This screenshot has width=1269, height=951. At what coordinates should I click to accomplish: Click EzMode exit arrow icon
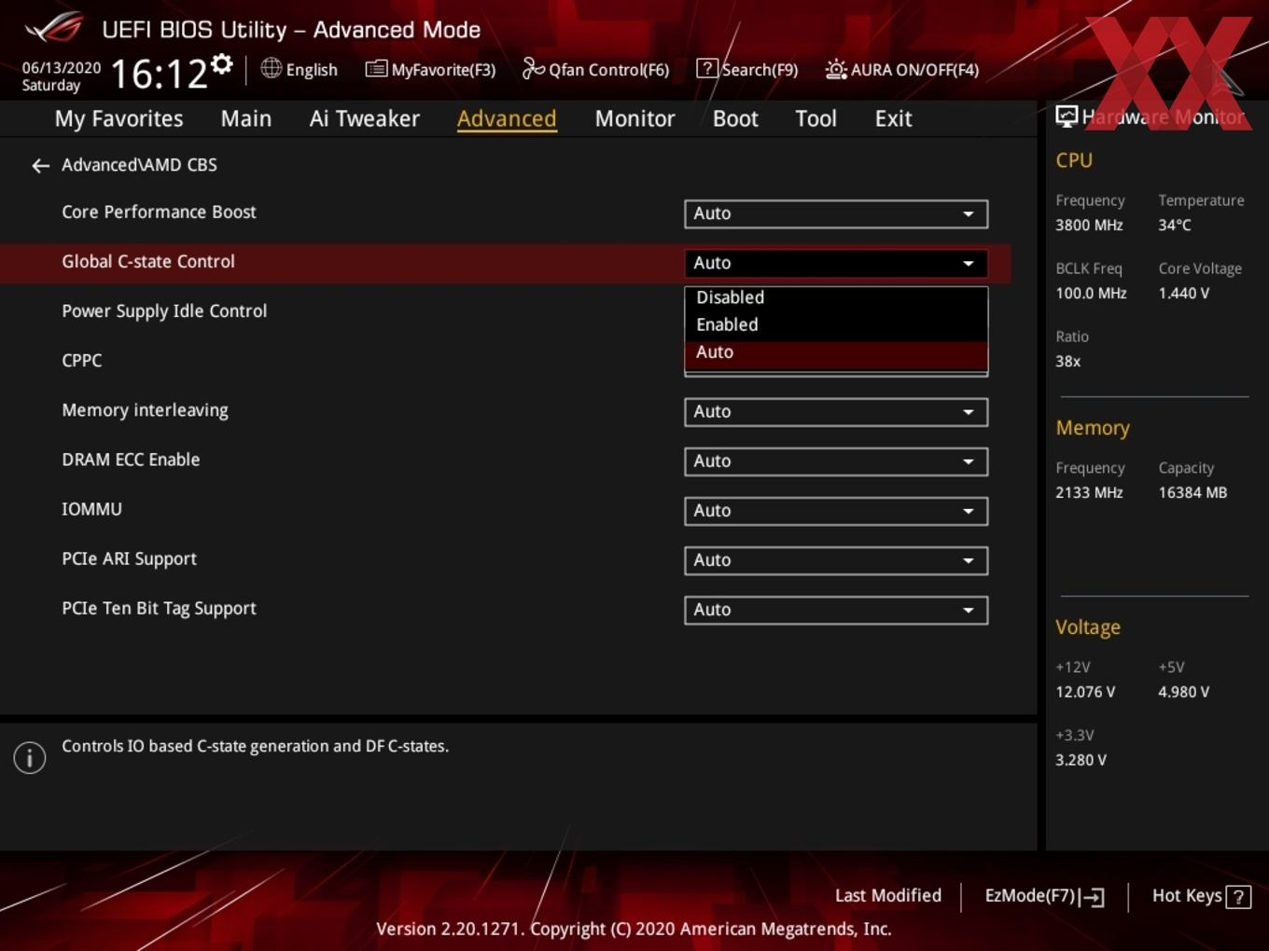point(1092,897)
